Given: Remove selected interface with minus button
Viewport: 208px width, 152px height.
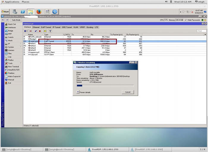Looking at the screenshot, I should coord(31,31).
